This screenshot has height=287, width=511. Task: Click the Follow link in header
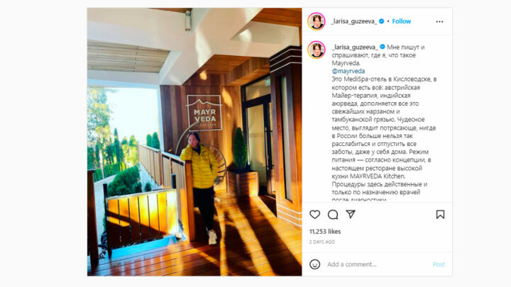pyautogui.click(x=402, y=21)
